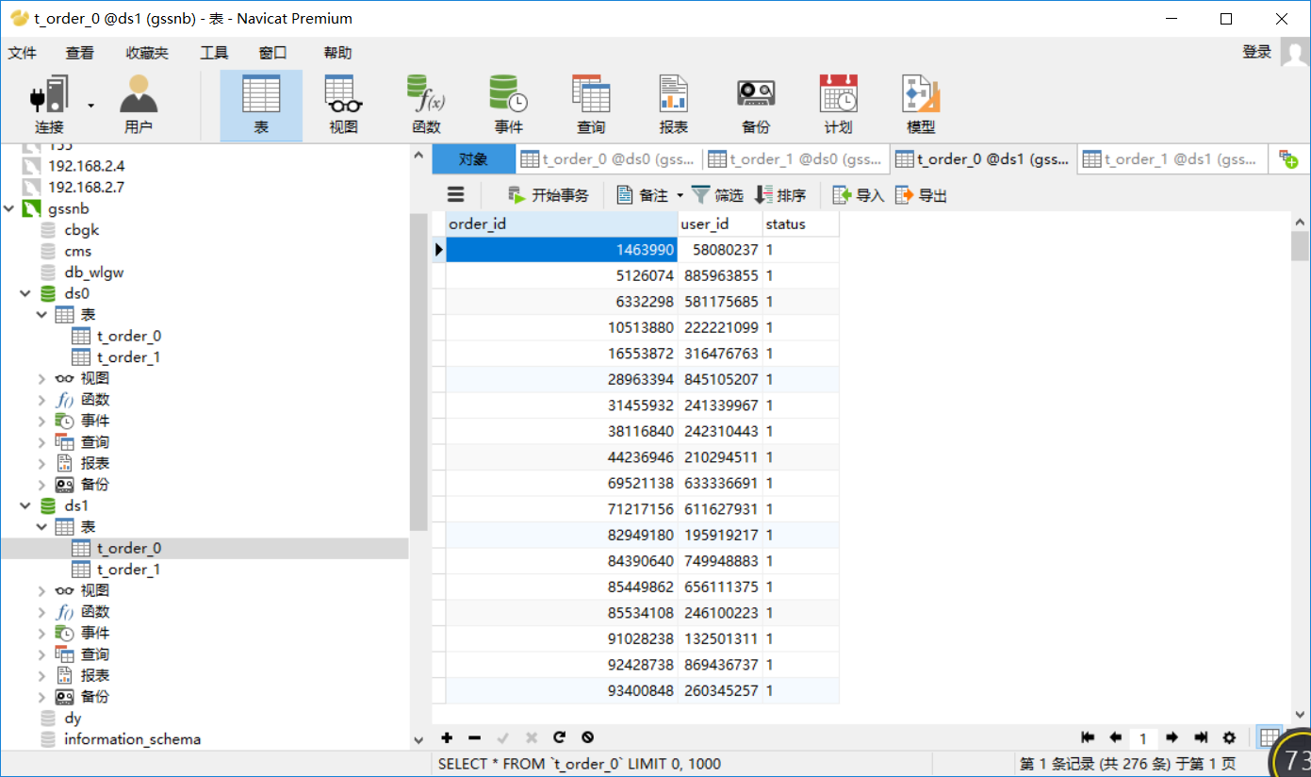Expand the 备份 node under ds1
Image resolution: width=1311 pixels, height=777 pixels.
coord(41,697)
